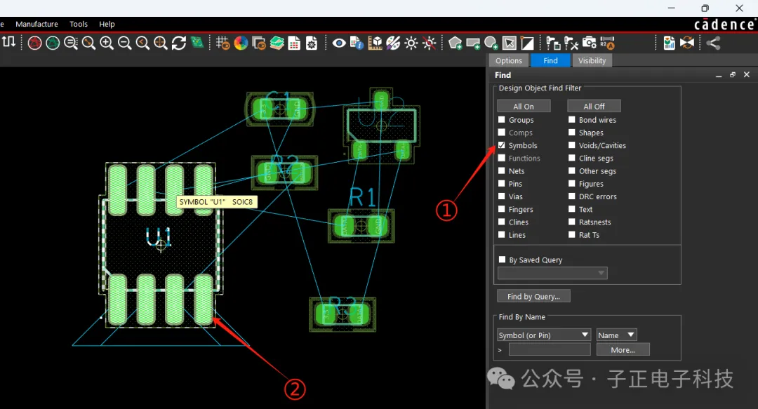Screen dimensions: 758x409
Task: Click the R2 auto rename refdes icon
Action: [x=607, y=43]
